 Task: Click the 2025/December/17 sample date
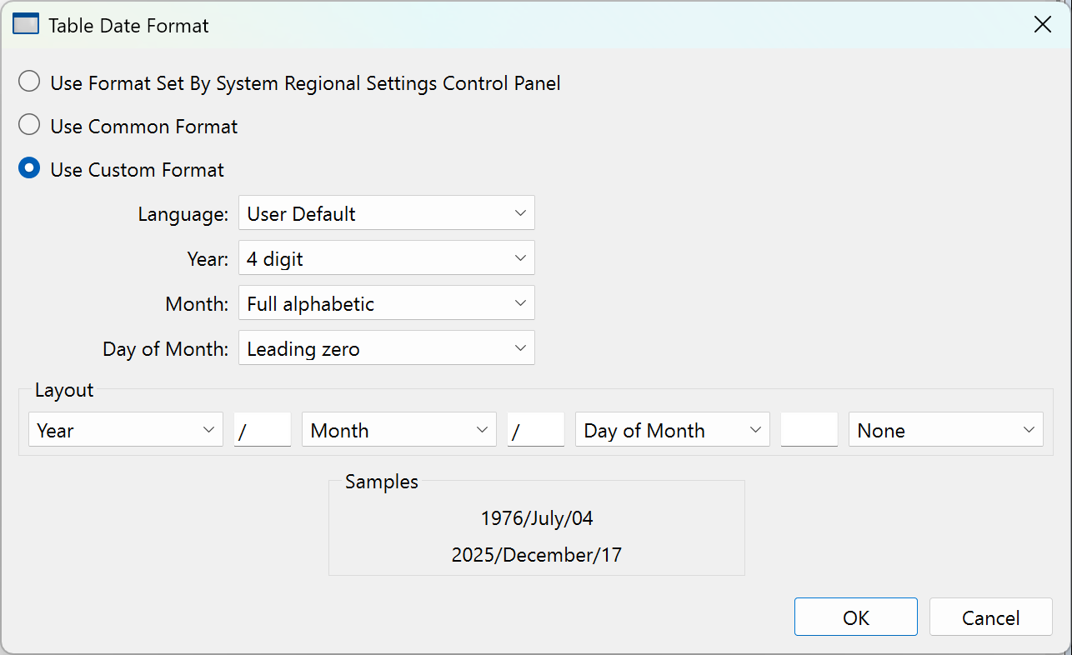tap(537, 555)
